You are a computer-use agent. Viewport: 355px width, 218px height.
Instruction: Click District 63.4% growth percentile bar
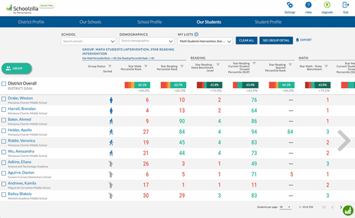[x=246, y=85]
